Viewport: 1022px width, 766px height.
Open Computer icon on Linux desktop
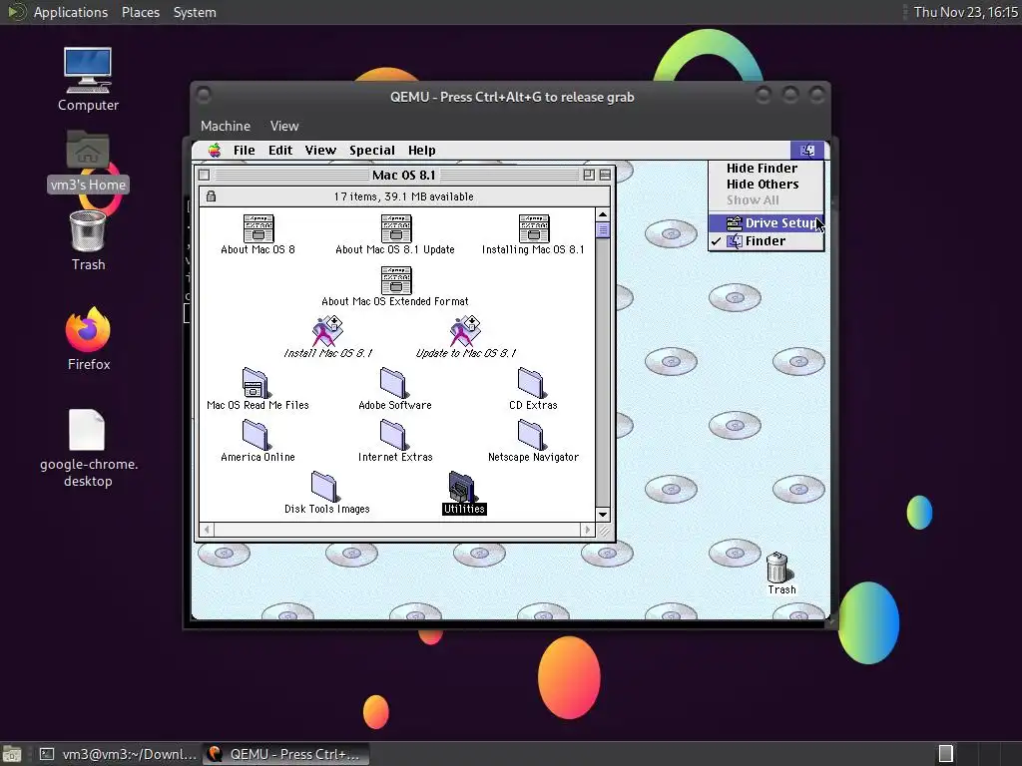(88, 70)
